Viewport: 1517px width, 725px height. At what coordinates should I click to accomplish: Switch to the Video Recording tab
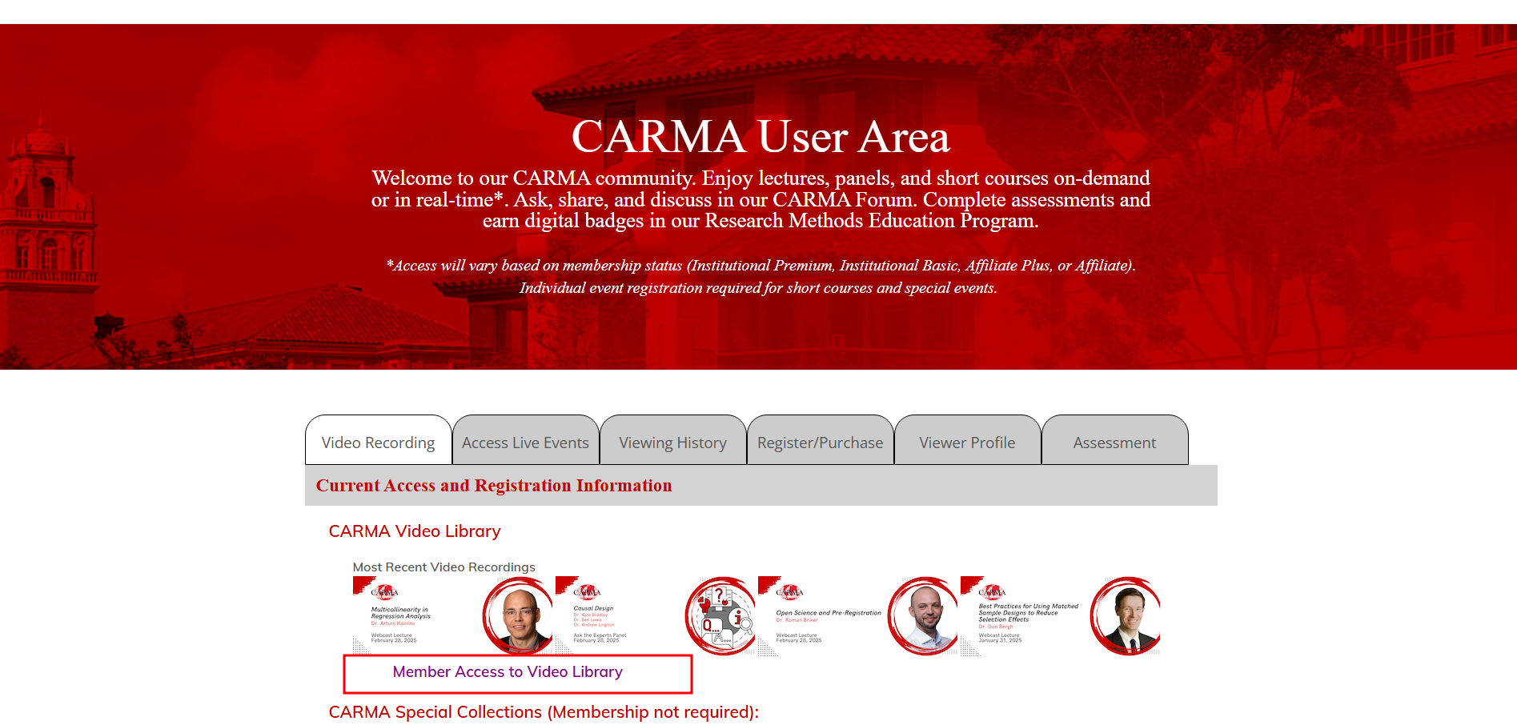point(378,443)
